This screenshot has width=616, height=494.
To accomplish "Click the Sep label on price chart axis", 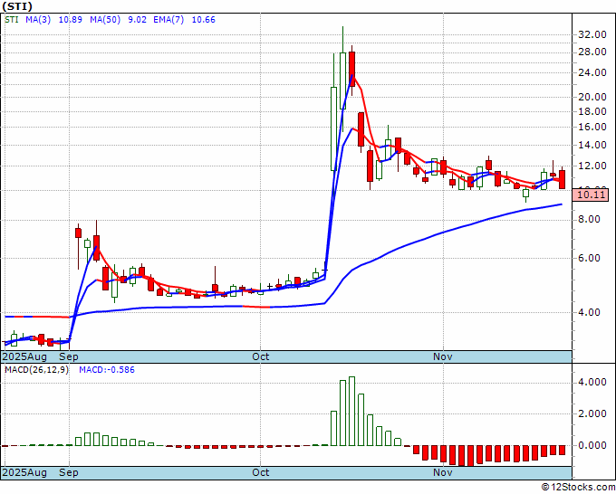I will (x=69, y=357).
